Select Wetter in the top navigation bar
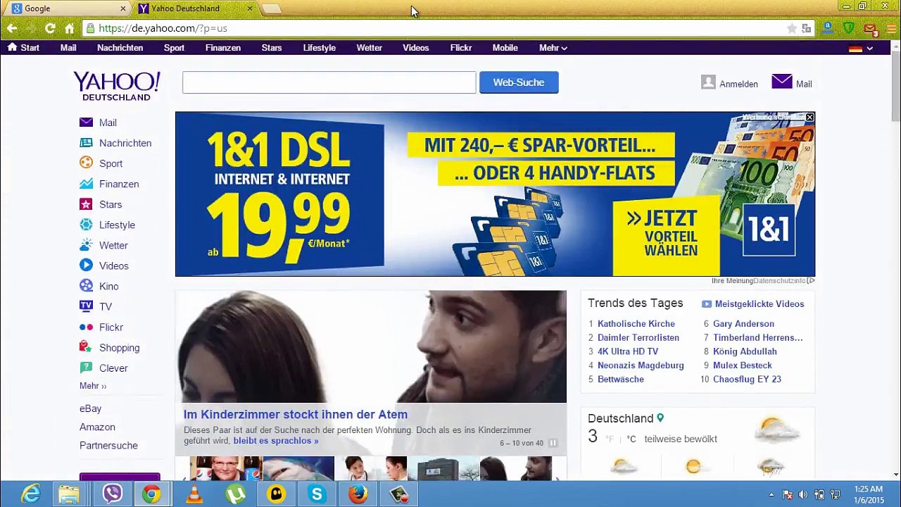Viewport: 901px width, 507px height. [x=369, y=48]
